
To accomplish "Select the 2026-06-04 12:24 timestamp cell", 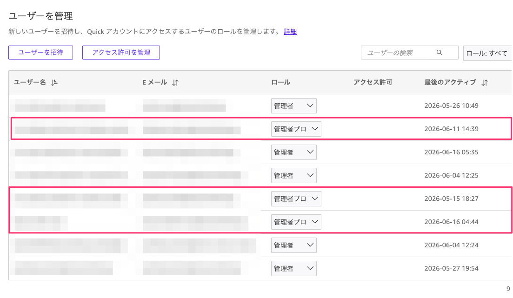I will coord(452,245).
